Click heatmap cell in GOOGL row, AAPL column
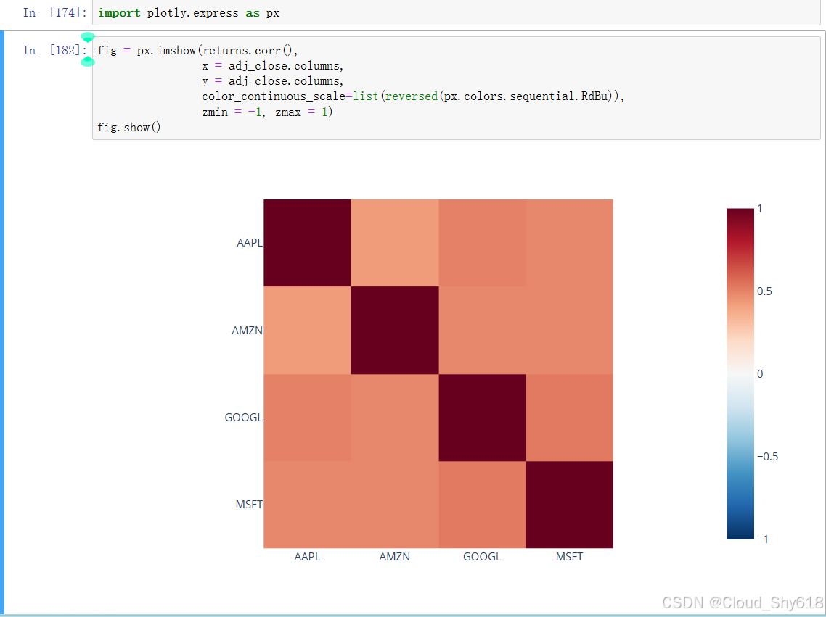This screenshot has width=826, height=617. click(307, 418)
